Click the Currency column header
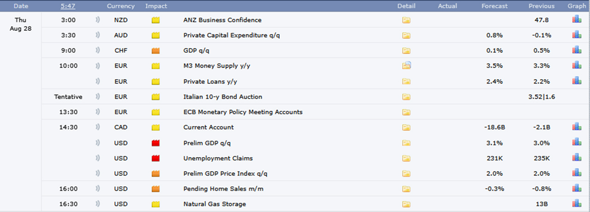Screen dimensions: 590x212 [121, 6]
